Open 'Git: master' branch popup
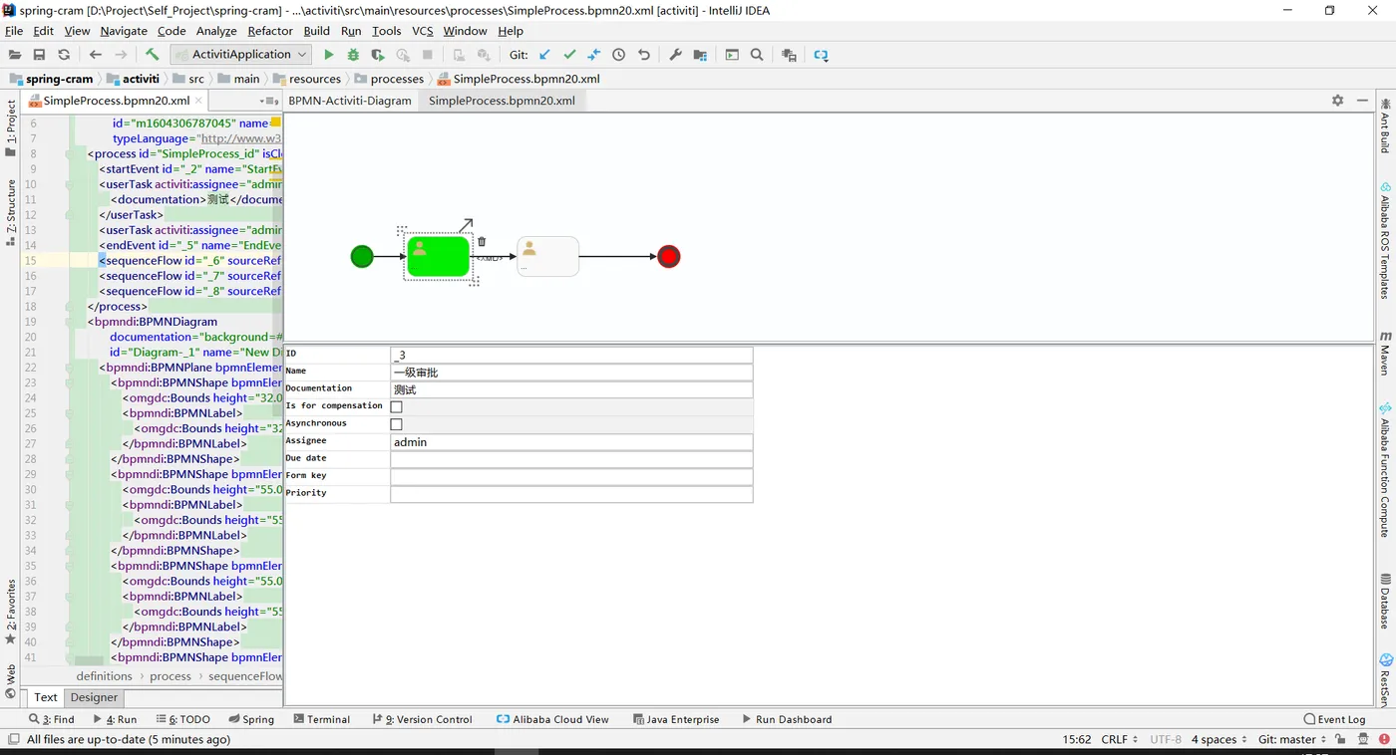 (1292, 739)
